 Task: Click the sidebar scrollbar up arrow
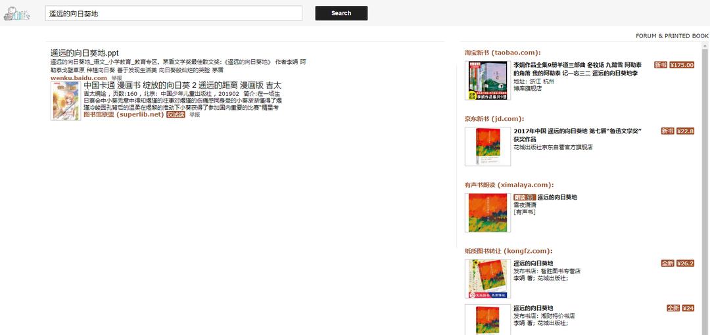(x=705, y=46)
